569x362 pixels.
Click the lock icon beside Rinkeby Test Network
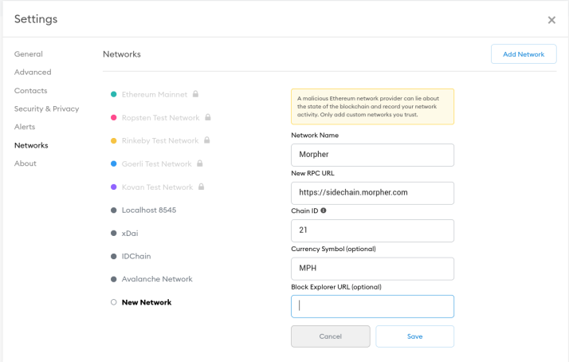coord(207,140)
